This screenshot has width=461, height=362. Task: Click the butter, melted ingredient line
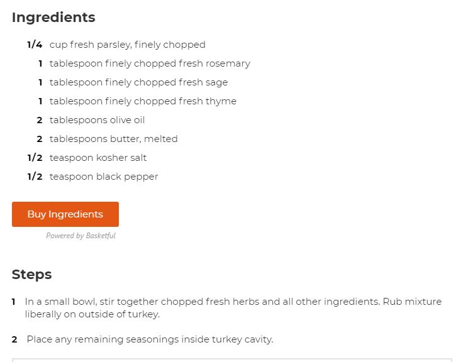[113, 139]
